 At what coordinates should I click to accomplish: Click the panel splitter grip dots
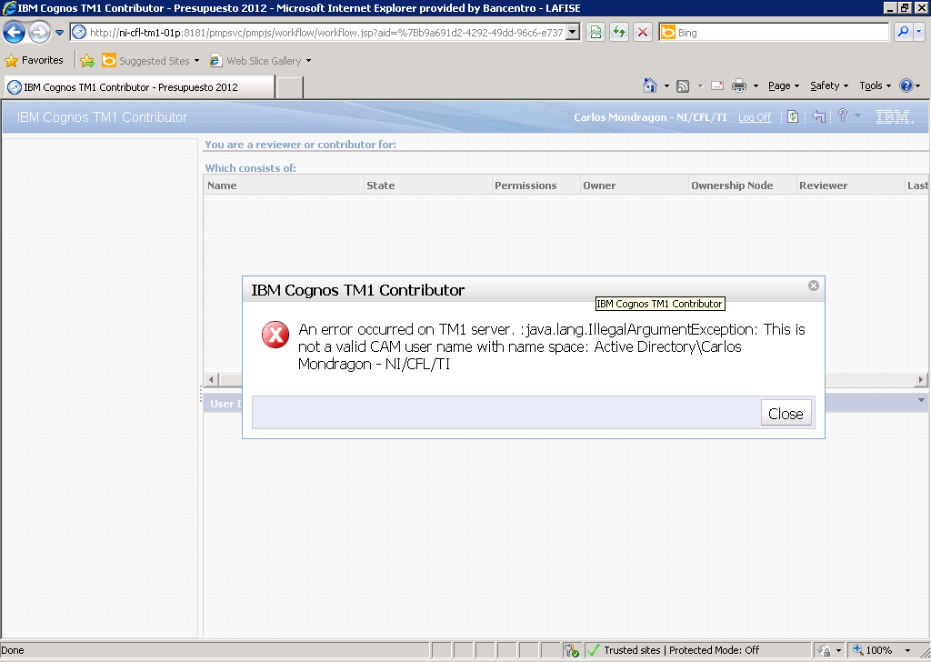point(201,395)
